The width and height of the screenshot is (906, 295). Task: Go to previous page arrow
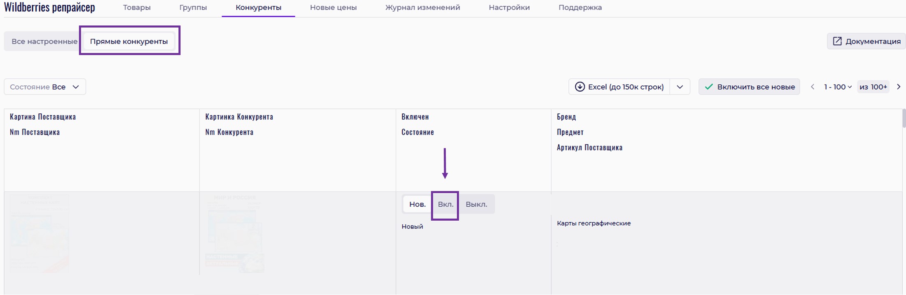812,87
